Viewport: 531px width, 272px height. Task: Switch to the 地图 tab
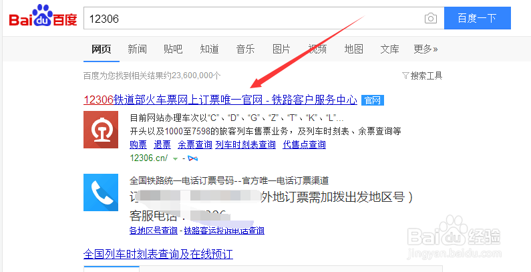pyautogui.click(x=353, y=49)
